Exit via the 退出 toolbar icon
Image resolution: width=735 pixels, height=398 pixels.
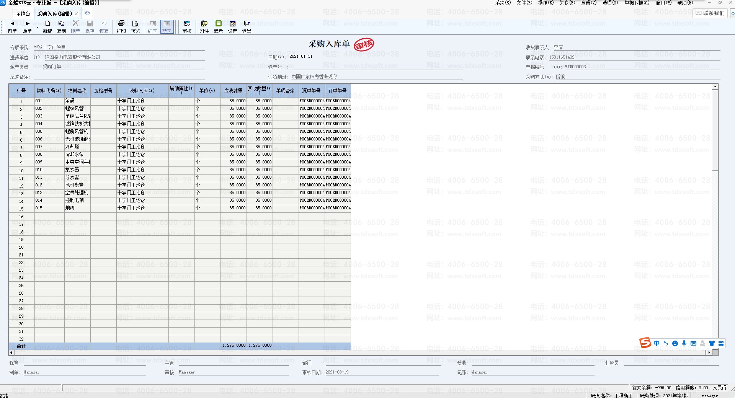pos(247,27)
